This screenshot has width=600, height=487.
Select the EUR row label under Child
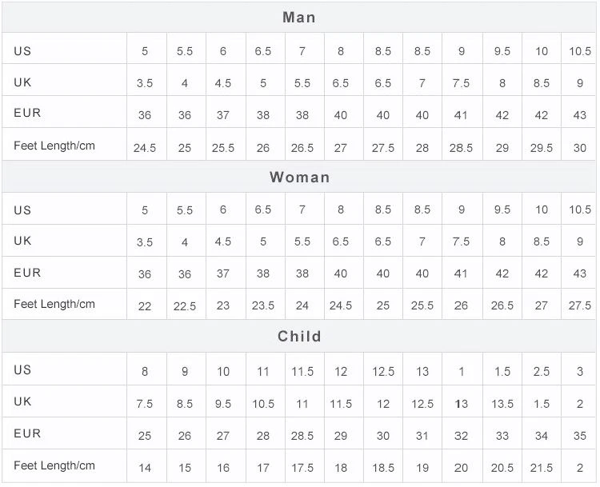point(27,433)
